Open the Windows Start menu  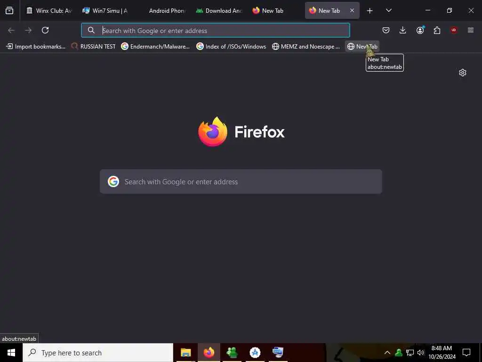click(x=11, y=353)
